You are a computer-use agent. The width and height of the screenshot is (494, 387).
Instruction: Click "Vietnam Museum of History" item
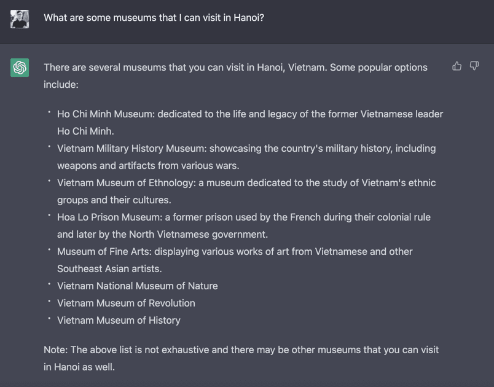pos(119,321)
